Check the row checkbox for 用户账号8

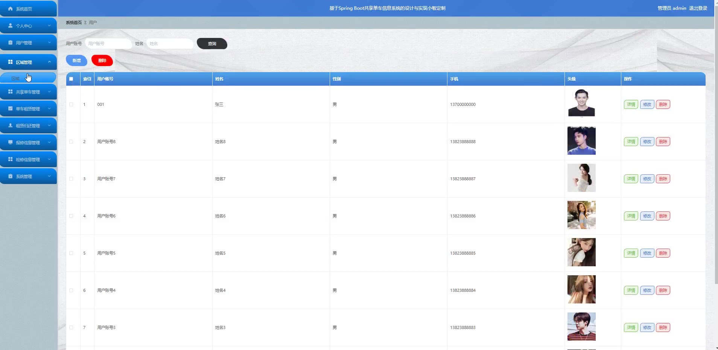pos(71,142)
